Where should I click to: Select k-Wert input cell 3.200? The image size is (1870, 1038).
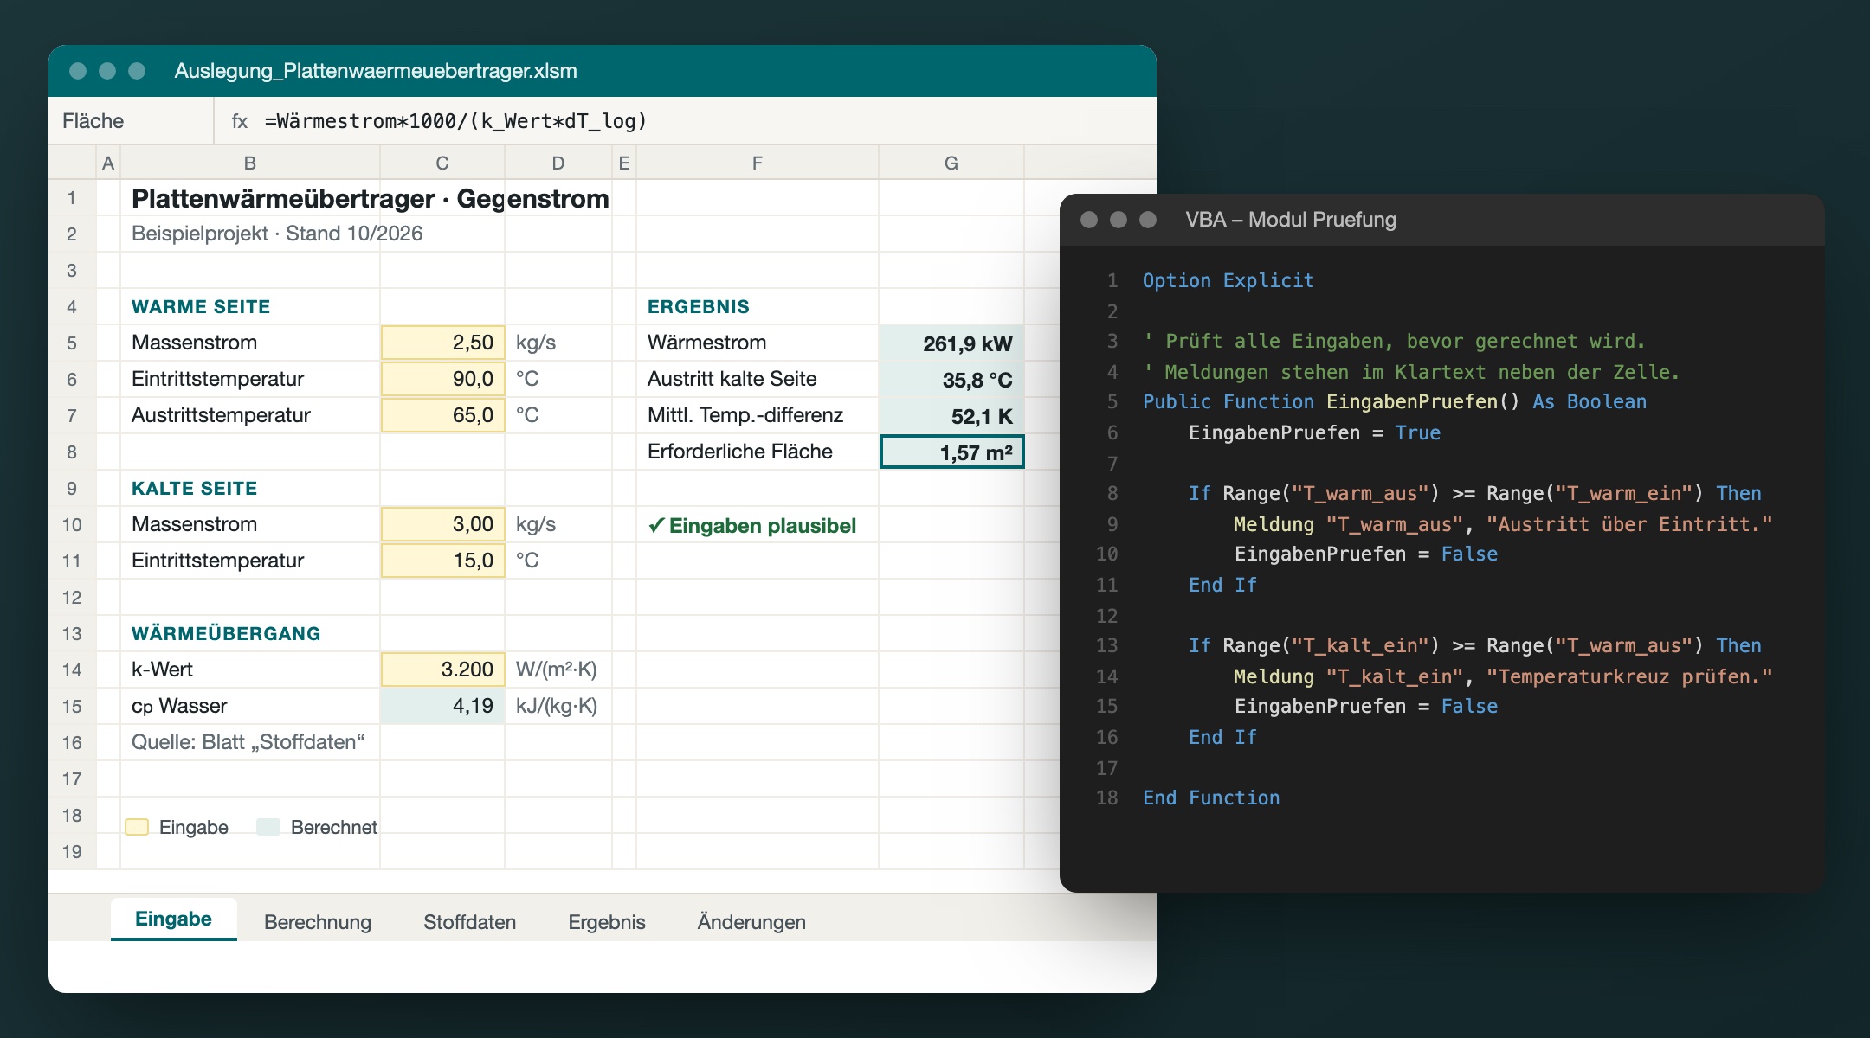point(442,670)
